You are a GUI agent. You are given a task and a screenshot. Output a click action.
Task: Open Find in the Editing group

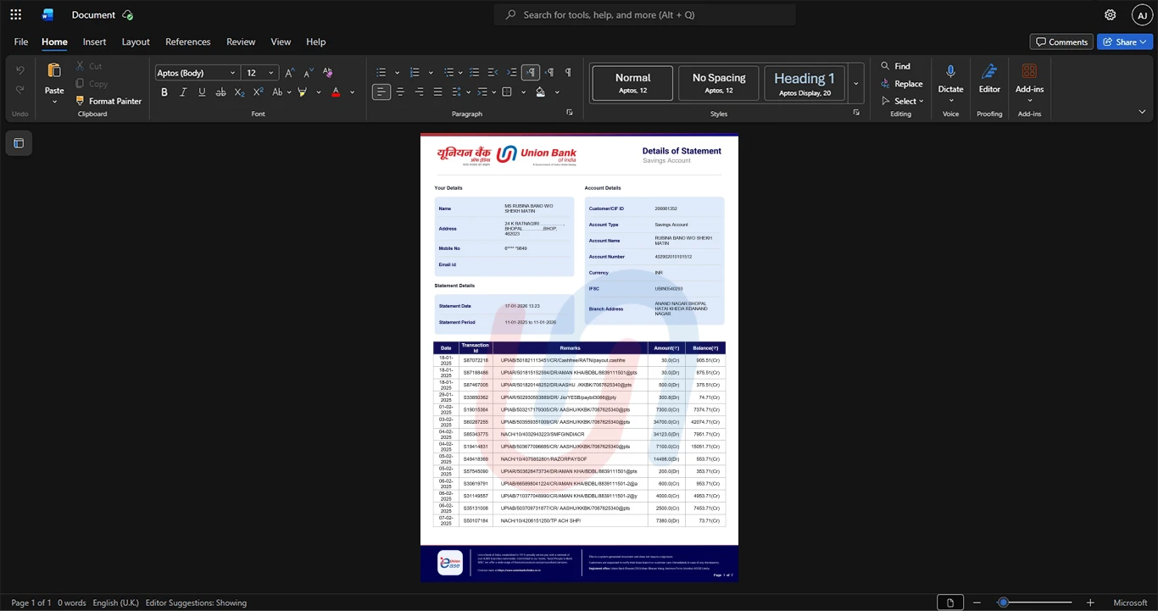896,66
